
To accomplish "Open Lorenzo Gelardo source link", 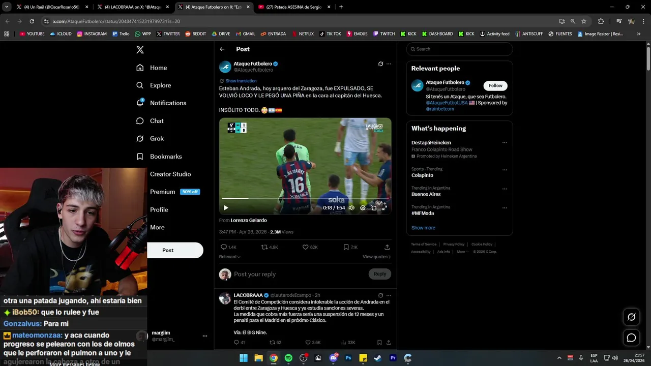I will click(x=249, y=220).
